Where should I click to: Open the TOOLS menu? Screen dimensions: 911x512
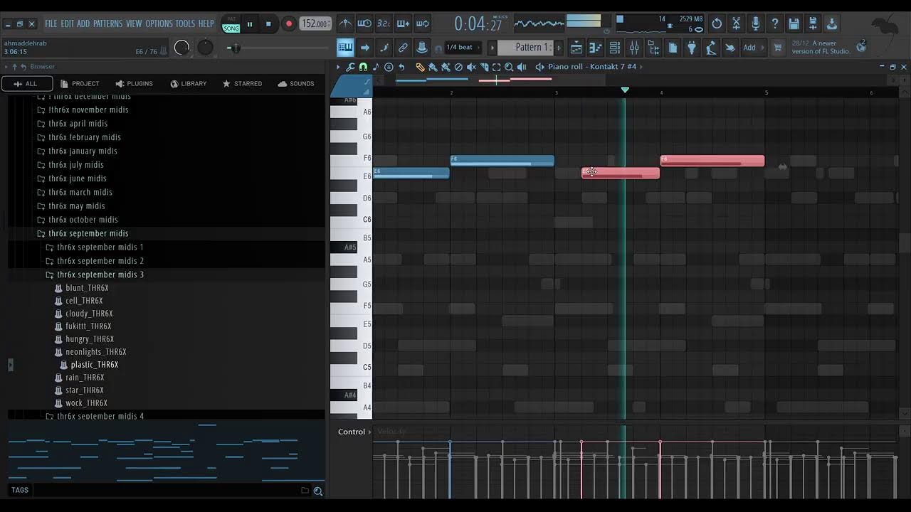coord(185,23)
